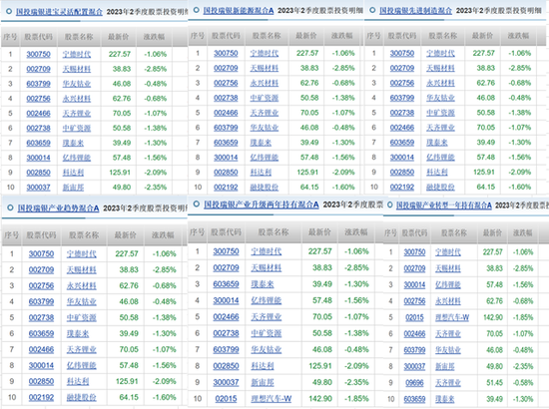The width and height of the screenshot is (549, 409).
Task: Open the 国投瑞银产业转型一年持有混合A fund link
Action: (x=444, y=205)
